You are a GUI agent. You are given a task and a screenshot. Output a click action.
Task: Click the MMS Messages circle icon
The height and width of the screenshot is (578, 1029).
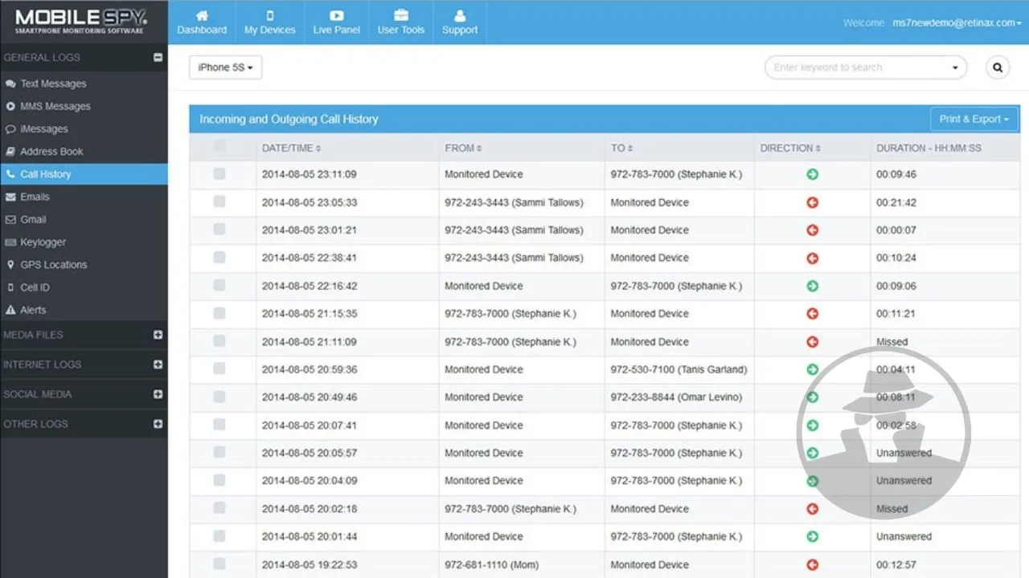pyautogui.click(x=10, y=106)
